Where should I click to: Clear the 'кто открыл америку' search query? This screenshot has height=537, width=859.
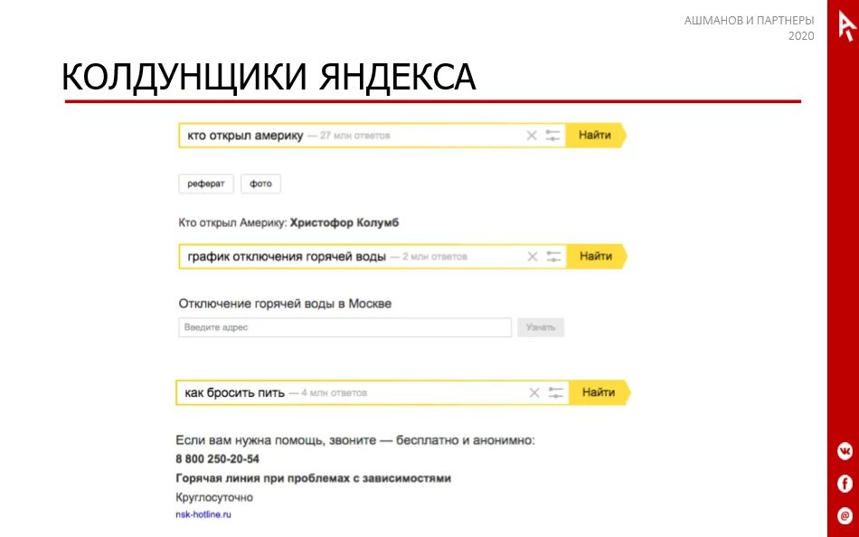coord(532,136)
